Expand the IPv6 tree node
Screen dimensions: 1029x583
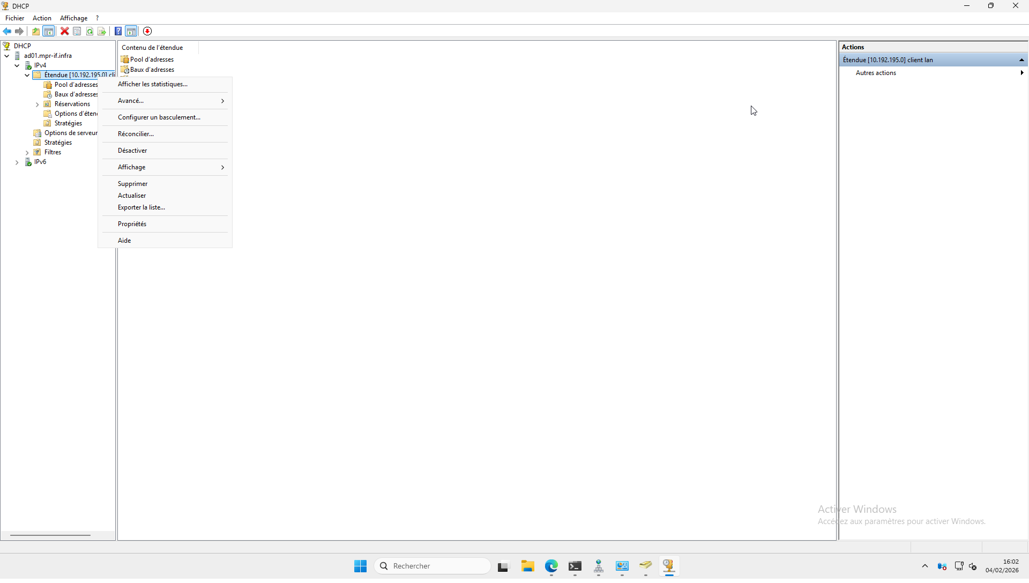pos(17,162)
